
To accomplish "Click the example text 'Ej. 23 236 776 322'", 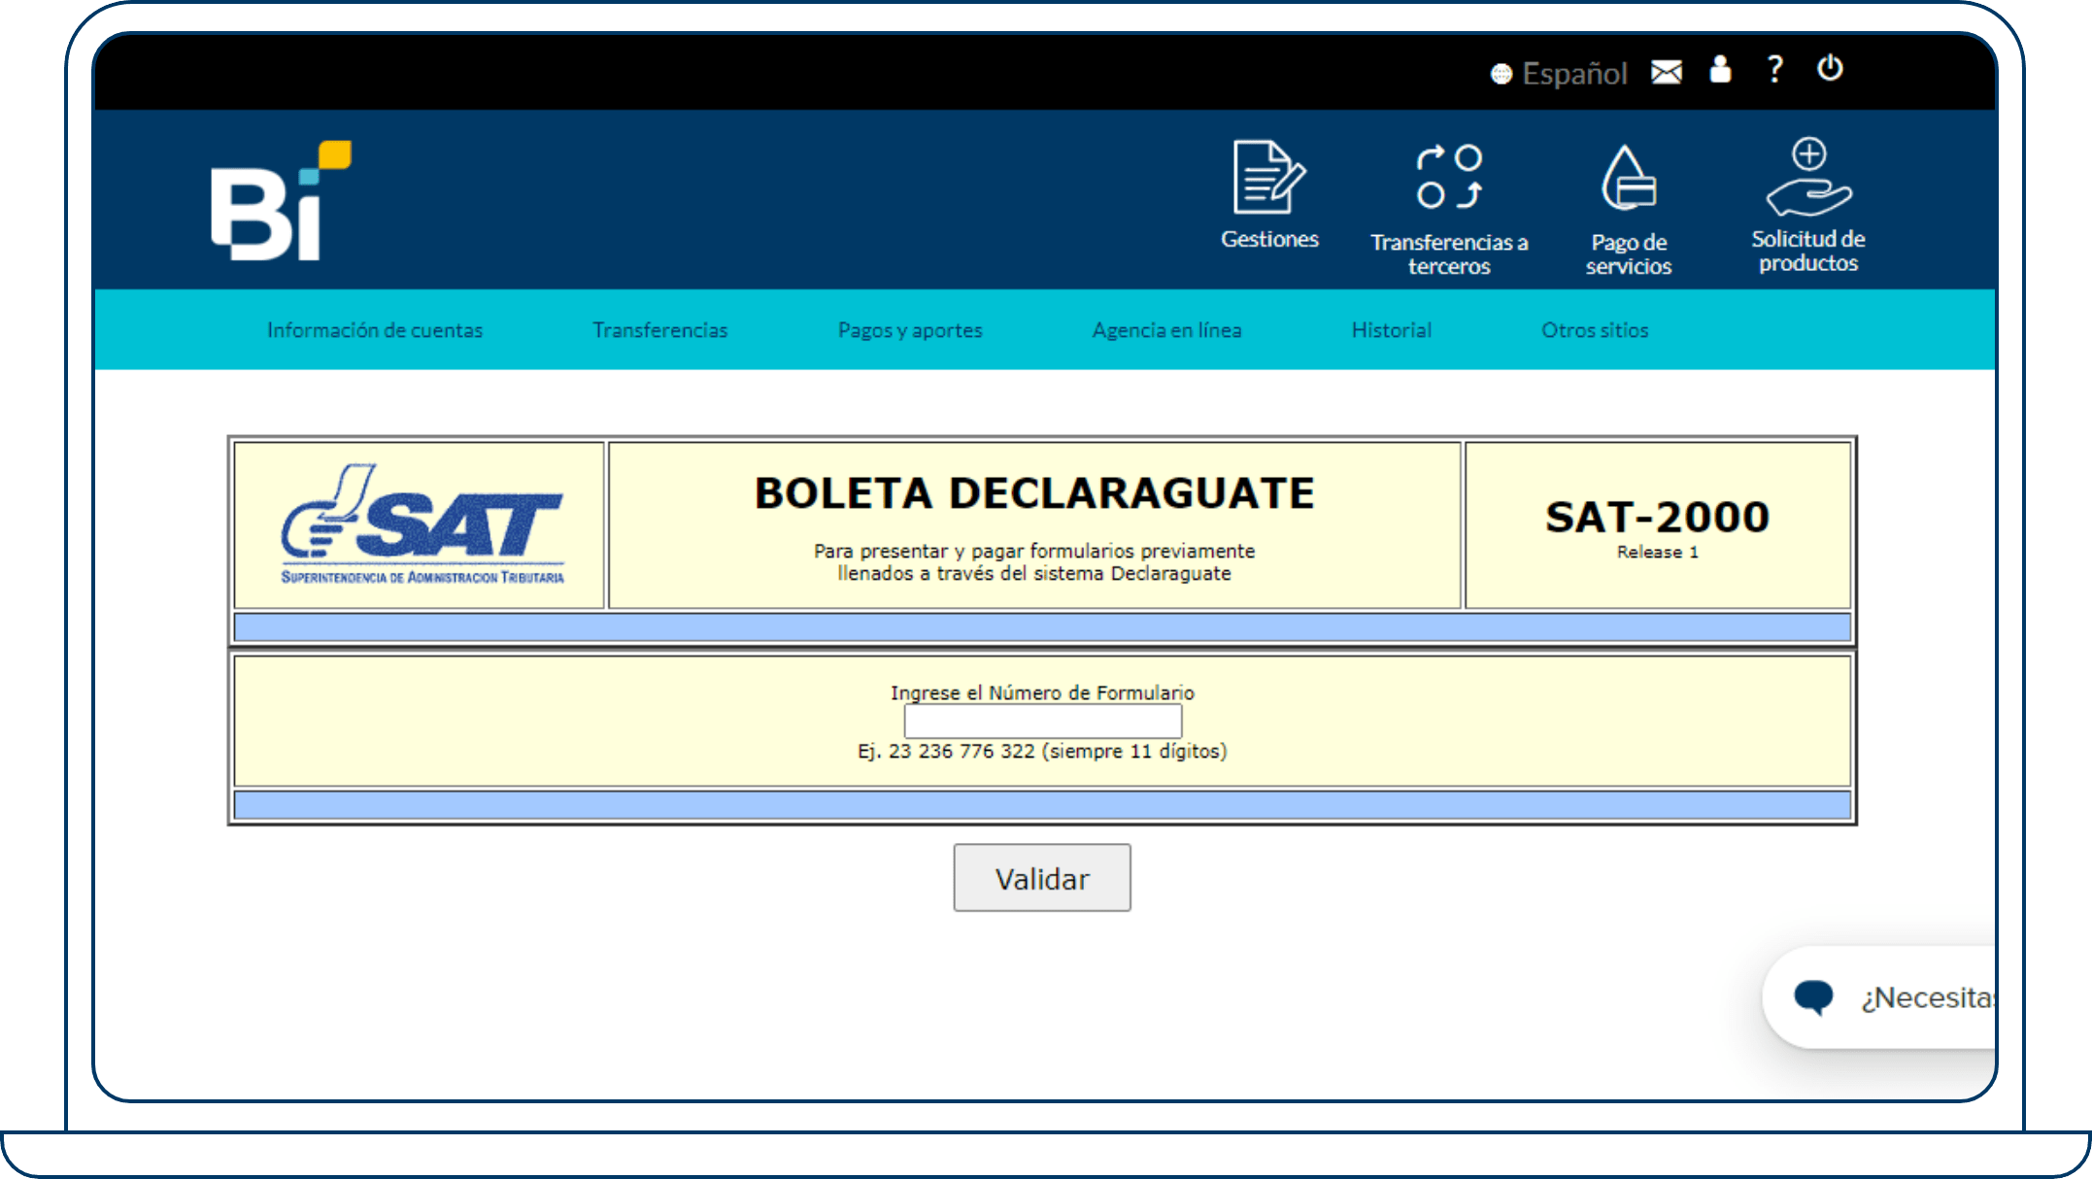I will (946, 752).
